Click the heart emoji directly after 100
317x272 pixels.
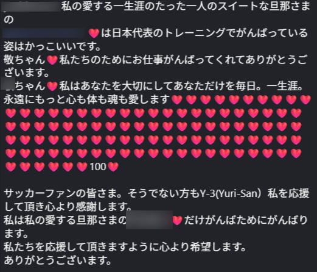click(x=113, y=166)
